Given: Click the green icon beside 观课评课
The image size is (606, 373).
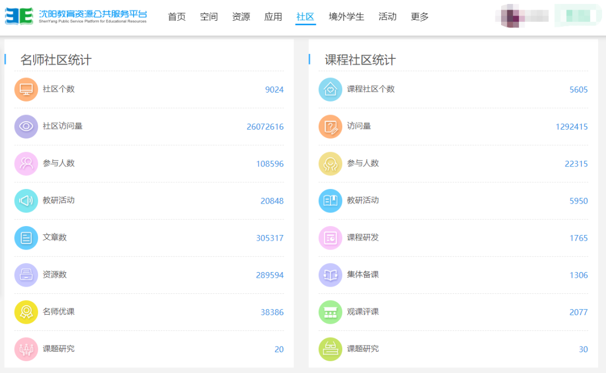Looking at the screenshot, I should (330, 312).
